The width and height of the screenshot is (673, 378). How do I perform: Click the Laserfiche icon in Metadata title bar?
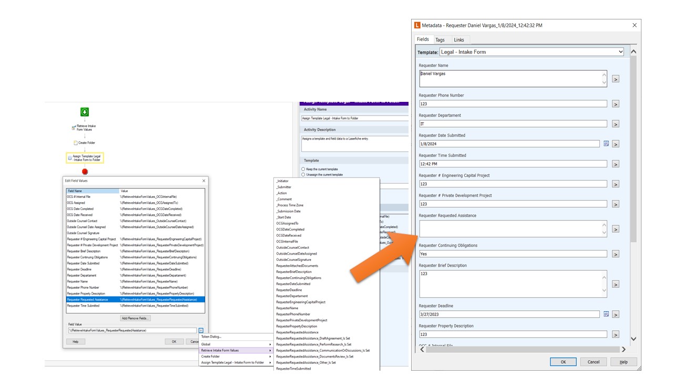coord(417,25)
